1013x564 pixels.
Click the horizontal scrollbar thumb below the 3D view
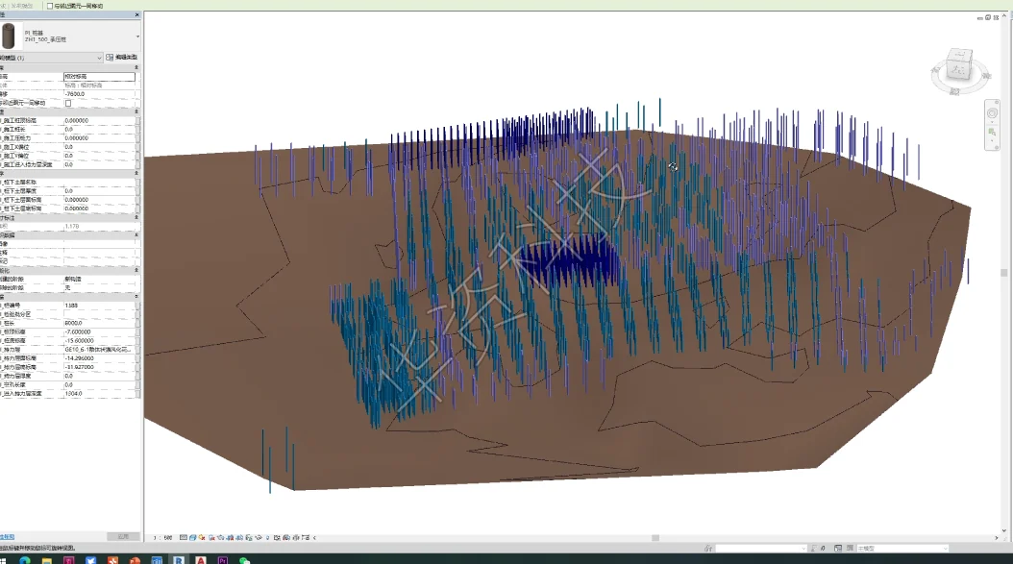(655, 537)
